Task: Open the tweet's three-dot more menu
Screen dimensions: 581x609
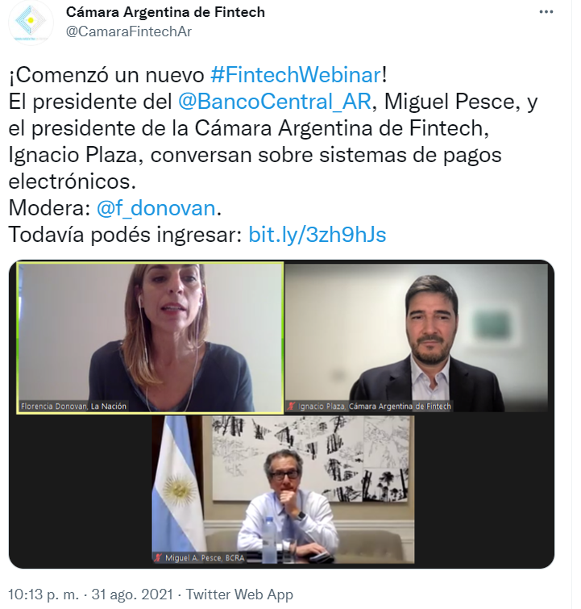Action: (546, 12)
